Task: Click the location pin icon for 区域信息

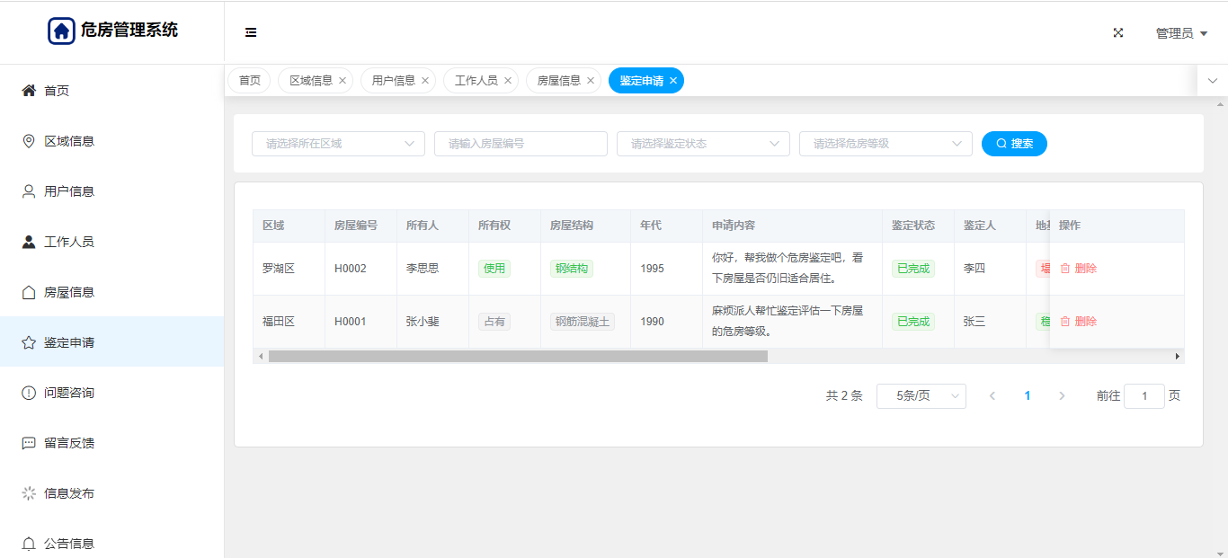Action: pyautogui.click(x=29, y=141)
